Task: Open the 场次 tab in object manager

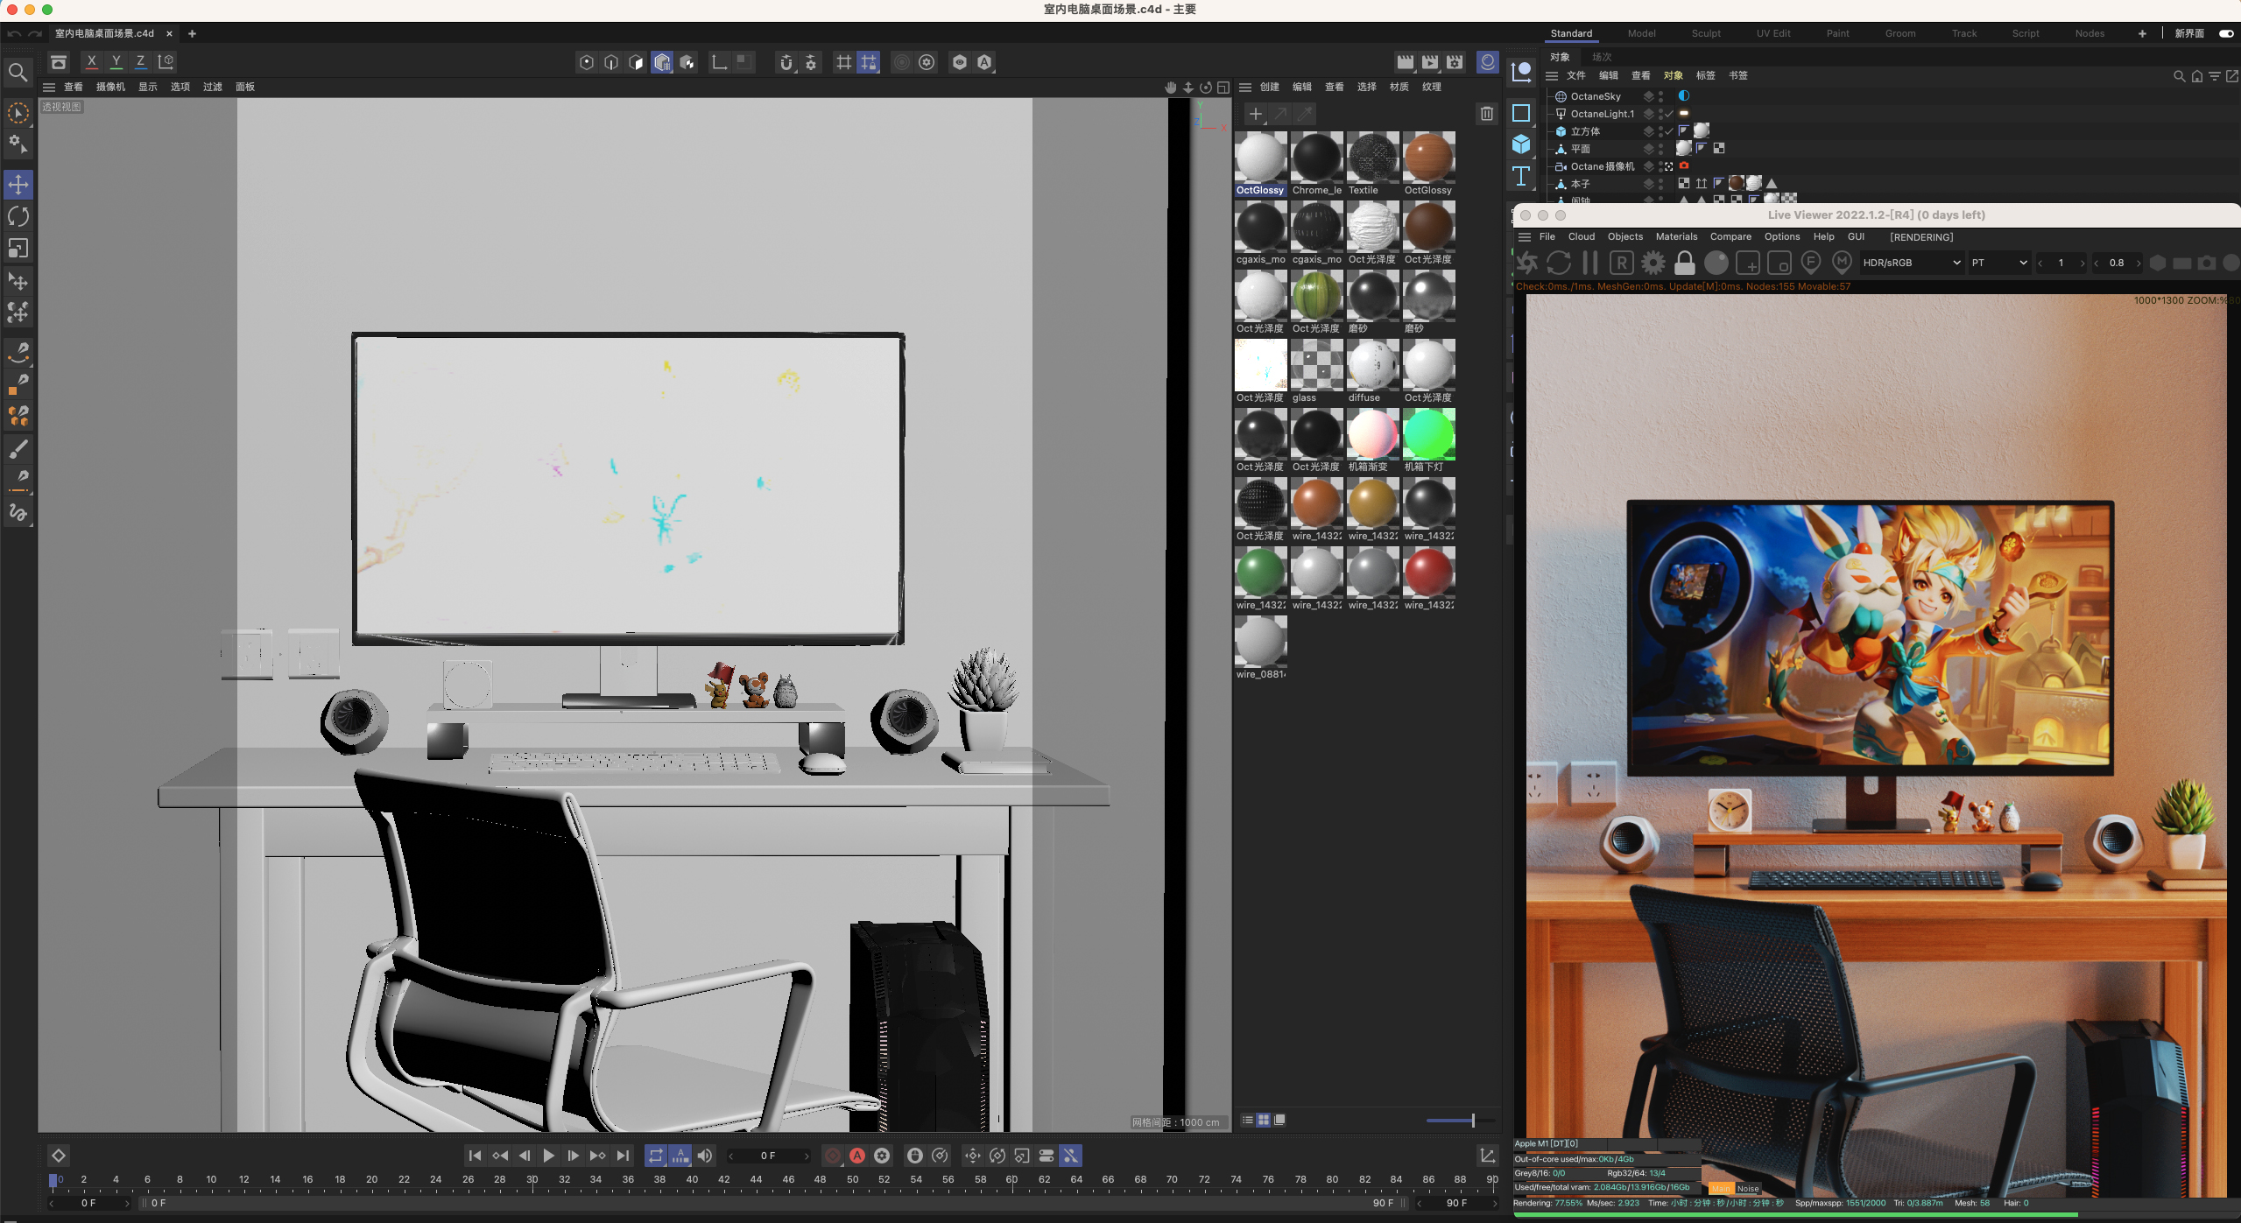Action: click(1602, 57)
